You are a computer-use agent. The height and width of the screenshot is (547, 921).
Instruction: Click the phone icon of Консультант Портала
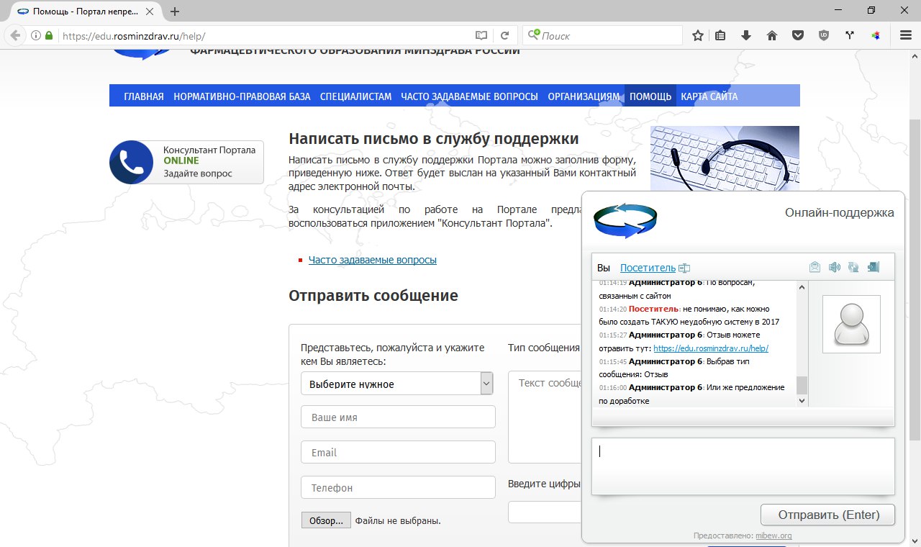pyautogui.click(x=132, y=162)
